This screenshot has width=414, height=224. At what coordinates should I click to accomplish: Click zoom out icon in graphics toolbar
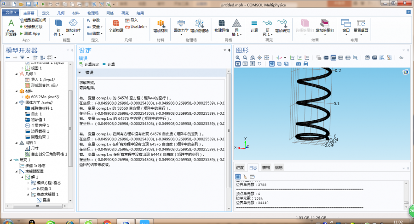pos(245,57)
